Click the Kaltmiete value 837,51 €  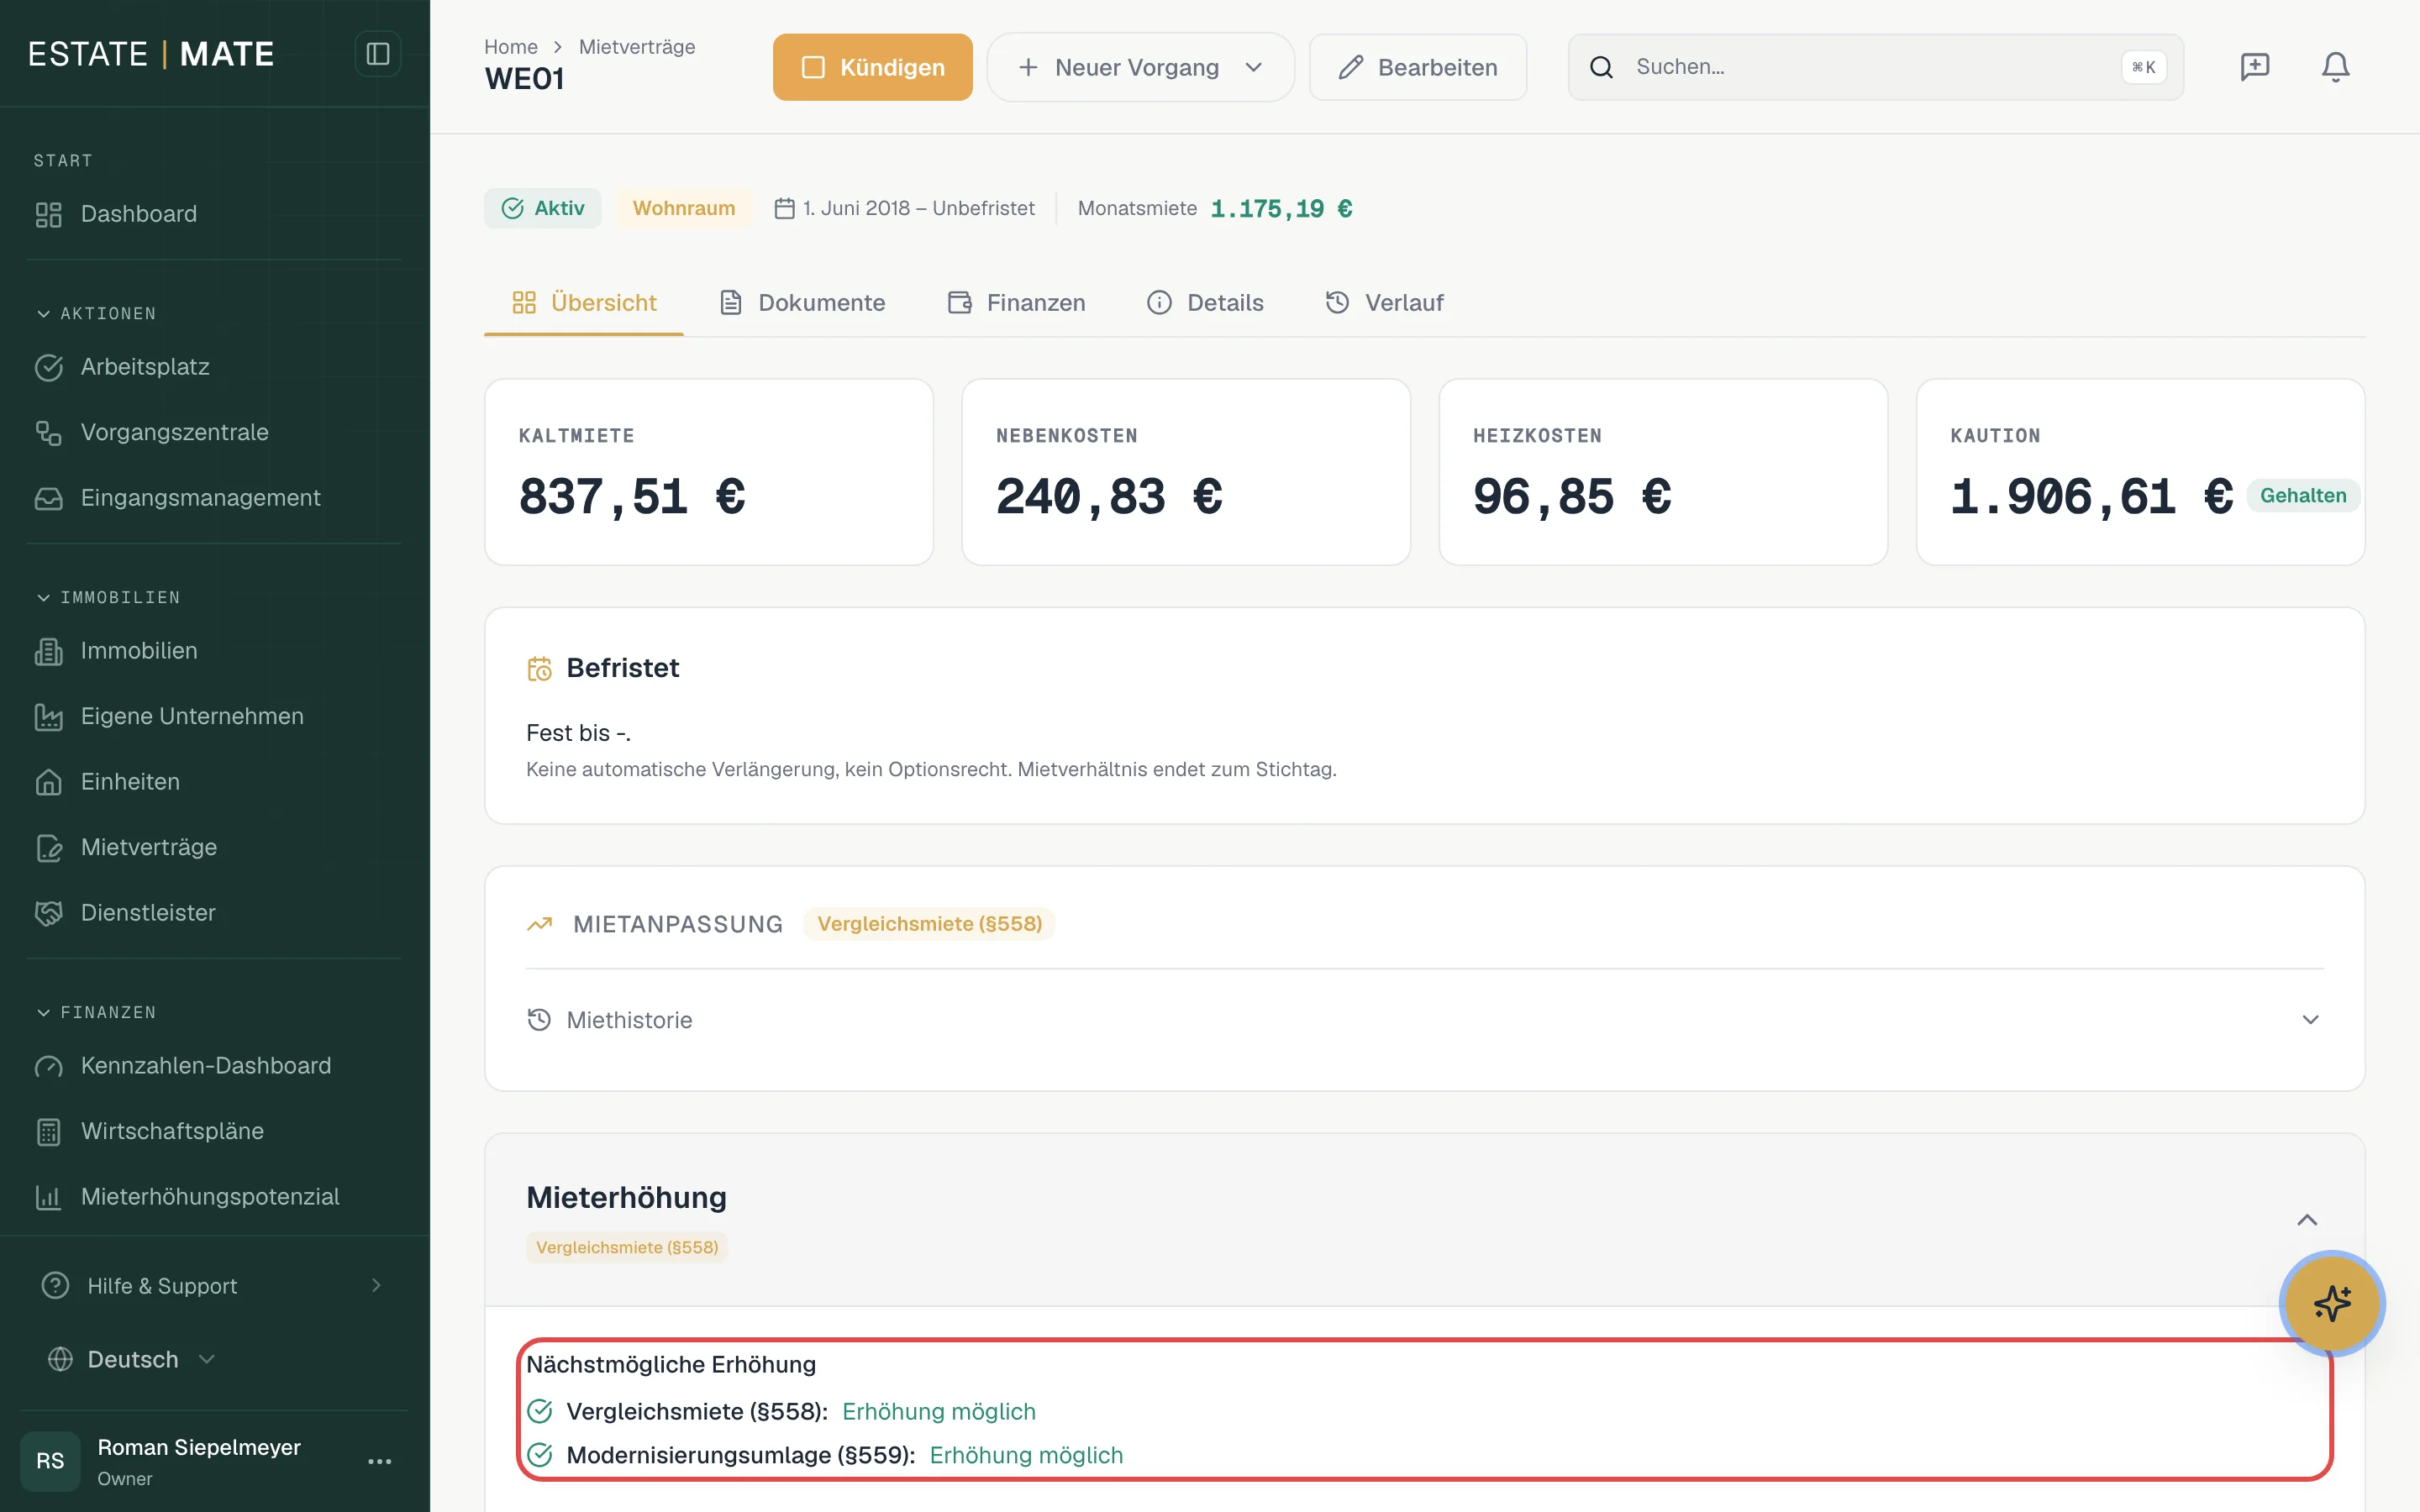point(632,497)
